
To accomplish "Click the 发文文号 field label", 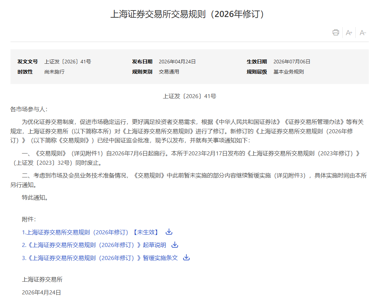I will [28, 62].
